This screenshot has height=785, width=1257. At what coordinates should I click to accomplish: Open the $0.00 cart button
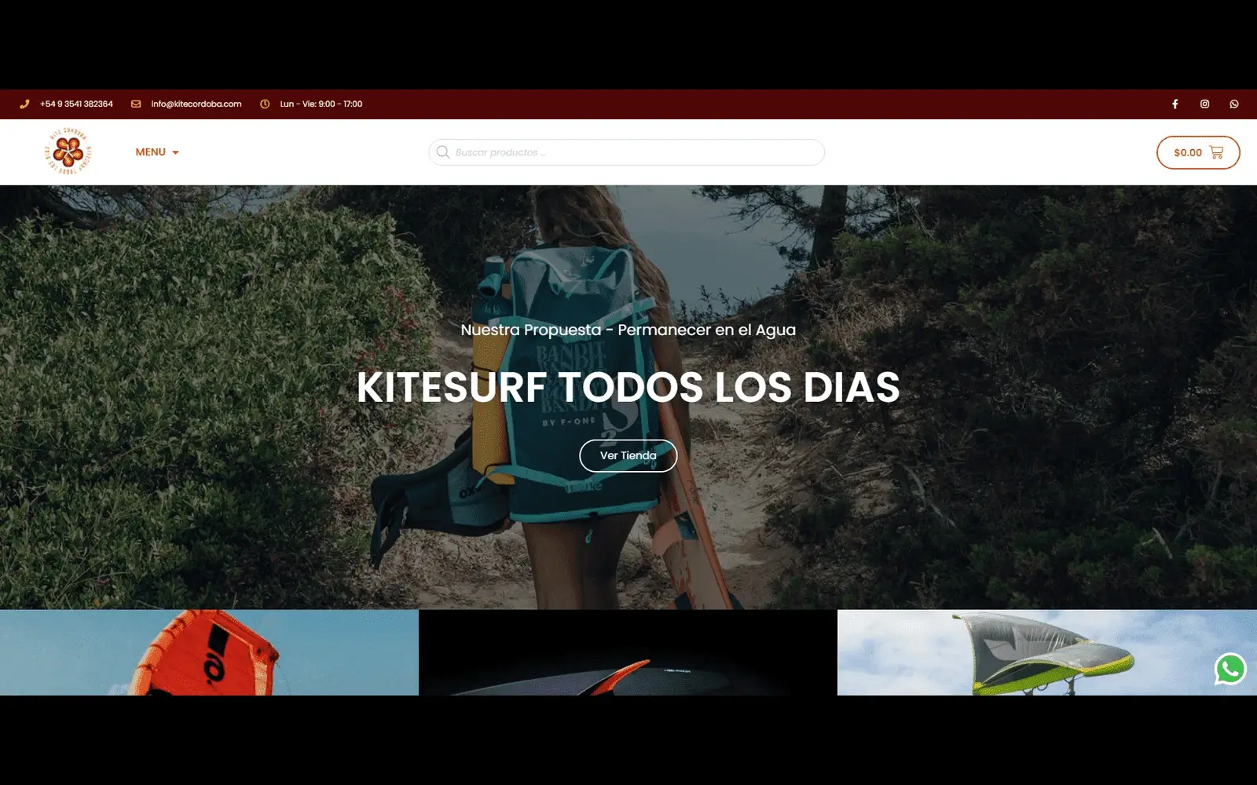click(x=1198, y=152)
